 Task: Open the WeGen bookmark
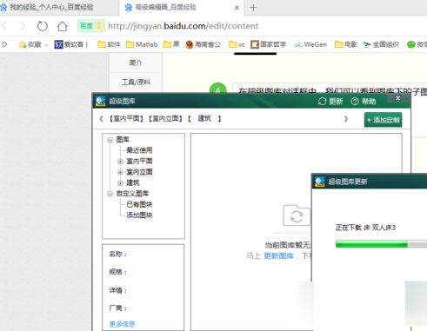[x=310, y=44]
